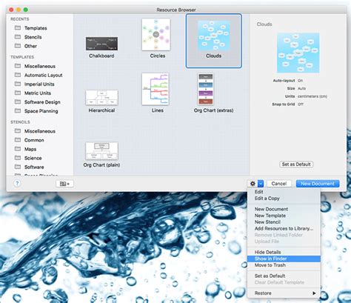The image size is (351, 303).
Task: Select the Science stencils folder
Action: coord(33,158)
